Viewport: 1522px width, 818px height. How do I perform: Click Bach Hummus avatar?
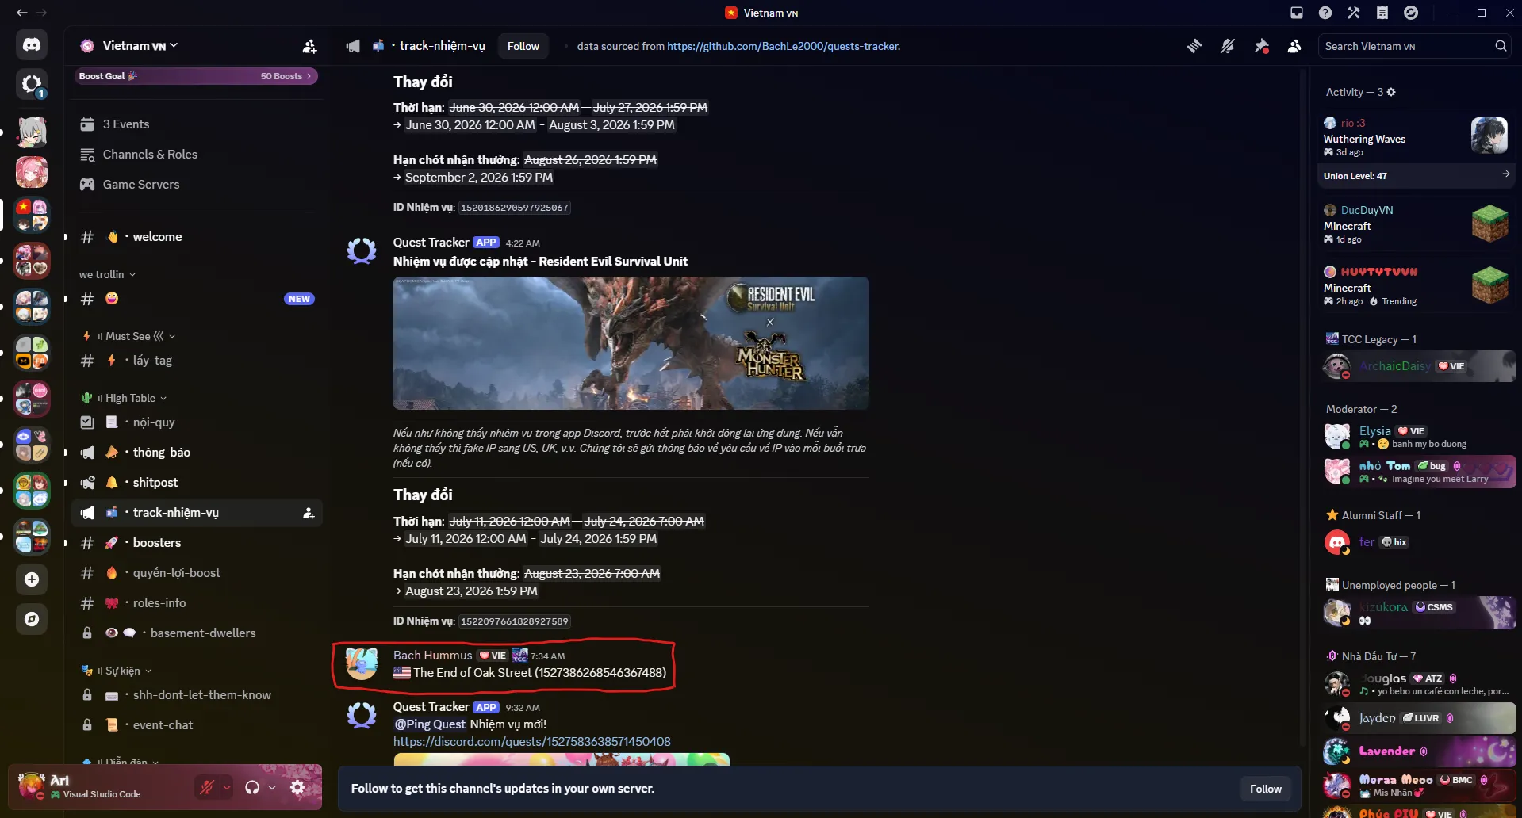(362, 664)
